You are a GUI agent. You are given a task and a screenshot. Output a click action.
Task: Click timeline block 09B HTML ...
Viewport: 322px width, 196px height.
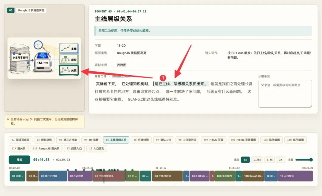[199, 176]
